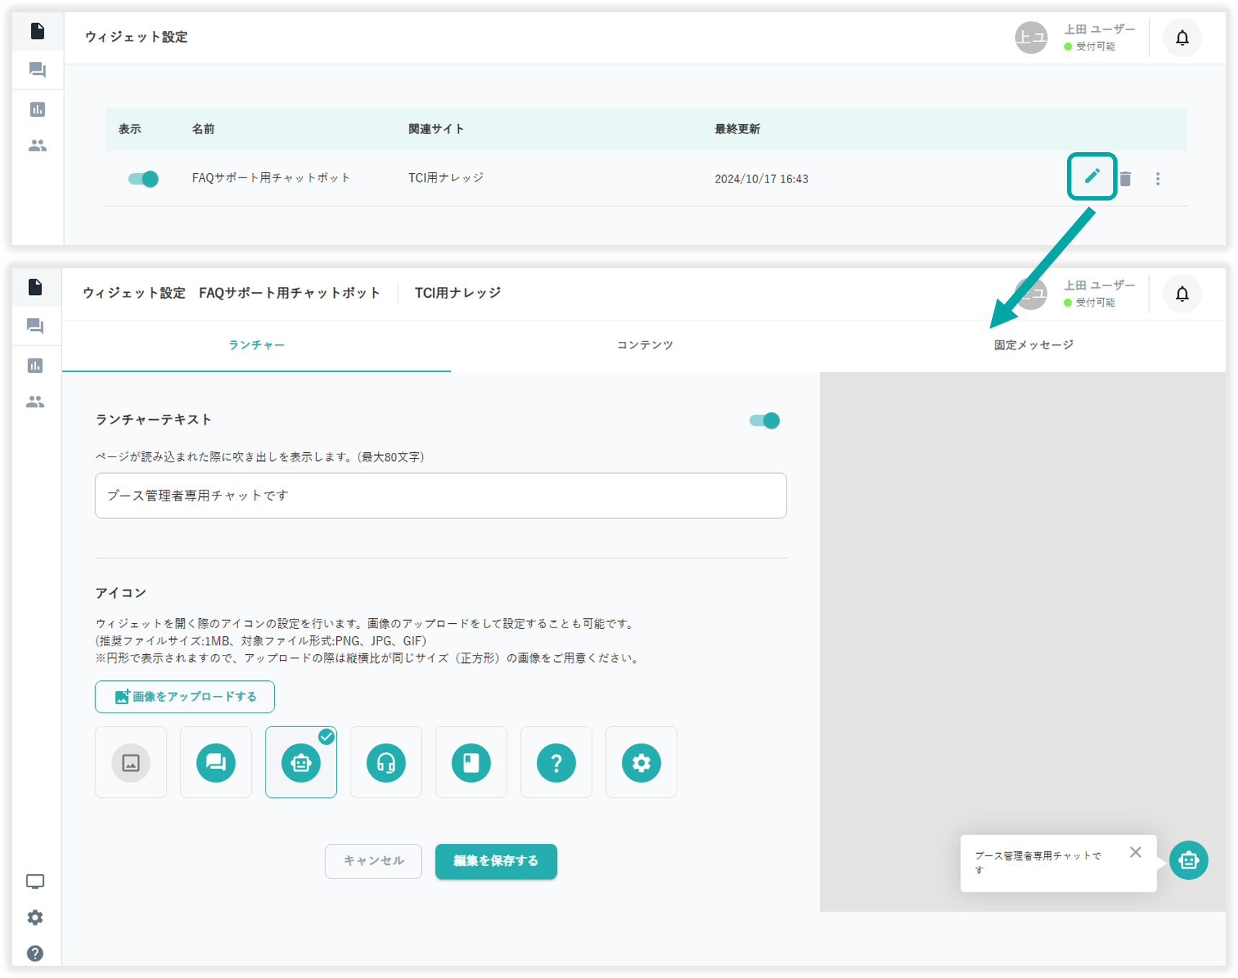This screenshot has width=1238, height=978.
Task: Toggle display switch for FAQサポート用チャットボット
Action: [x=143, y=179]
